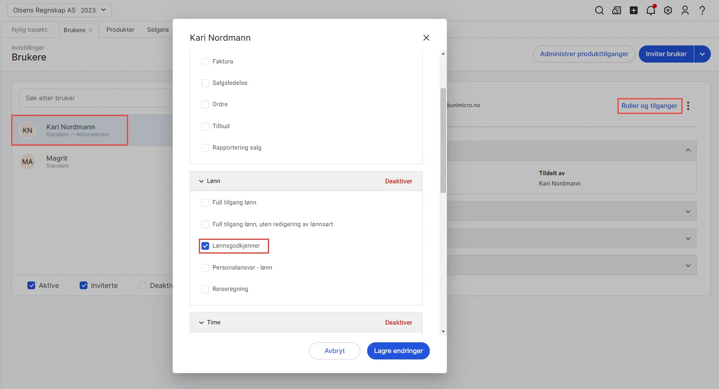This screenshot has height=389, width=719.
Task: Uncheck the Lønnsgodkjenner checkbox
Action: click(205, 246)
